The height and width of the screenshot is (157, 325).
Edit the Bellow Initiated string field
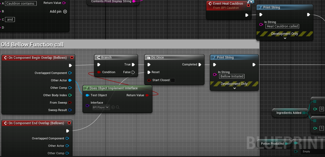pos(232,76)
